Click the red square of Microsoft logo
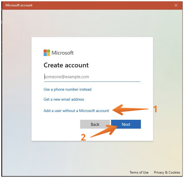 coord(45,51)
